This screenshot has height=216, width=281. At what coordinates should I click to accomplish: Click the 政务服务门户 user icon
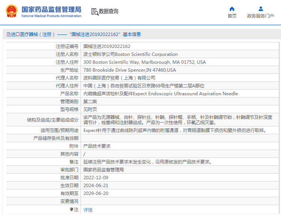261,9
